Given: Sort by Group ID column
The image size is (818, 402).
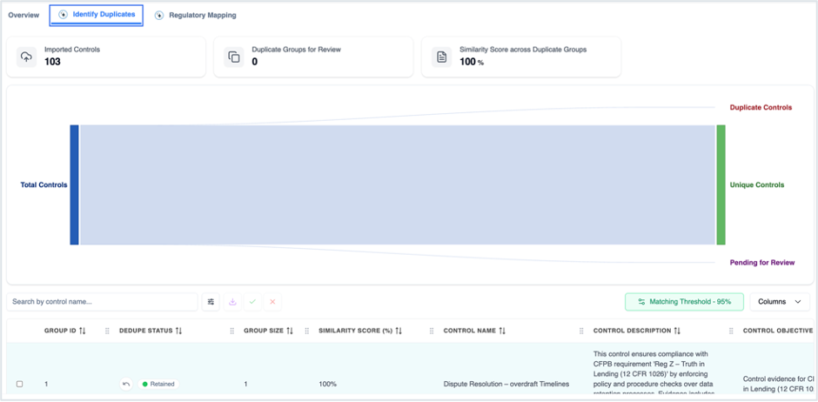Looking at the screenshot, I should [83, 331].
